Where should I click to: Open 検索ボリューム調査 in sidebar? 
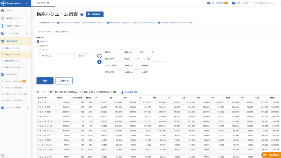click(x=13, y=55)
